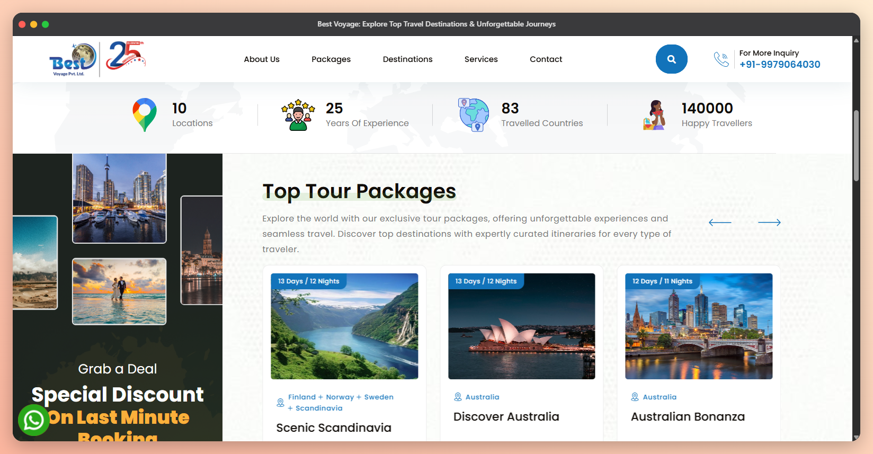The image size is (873, 454).
Task: Open the Discover Australia package title
Action: click(506, 416)
